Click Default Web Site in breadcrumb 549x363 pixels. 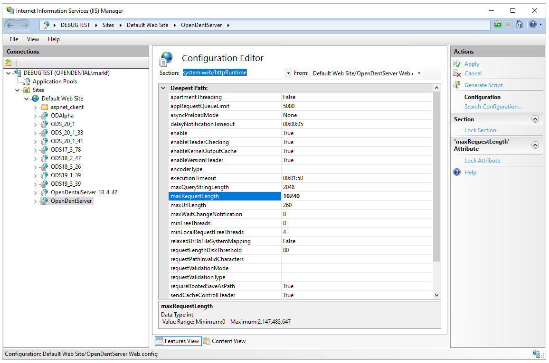(x=147, y=25)
